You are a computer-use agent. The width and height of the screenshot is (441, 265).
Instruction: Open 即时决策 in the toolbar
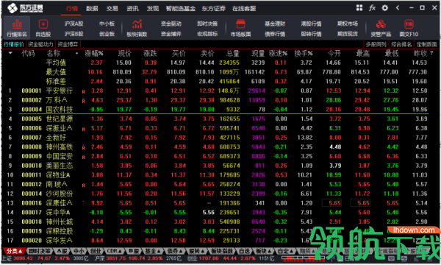coord(207,24)
